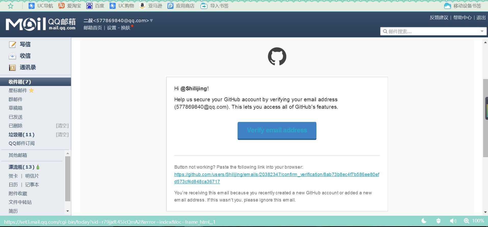This screenshot has width=488, height=227.
Task: Click the main page scrollbar thumb
Action: point(485,118)
